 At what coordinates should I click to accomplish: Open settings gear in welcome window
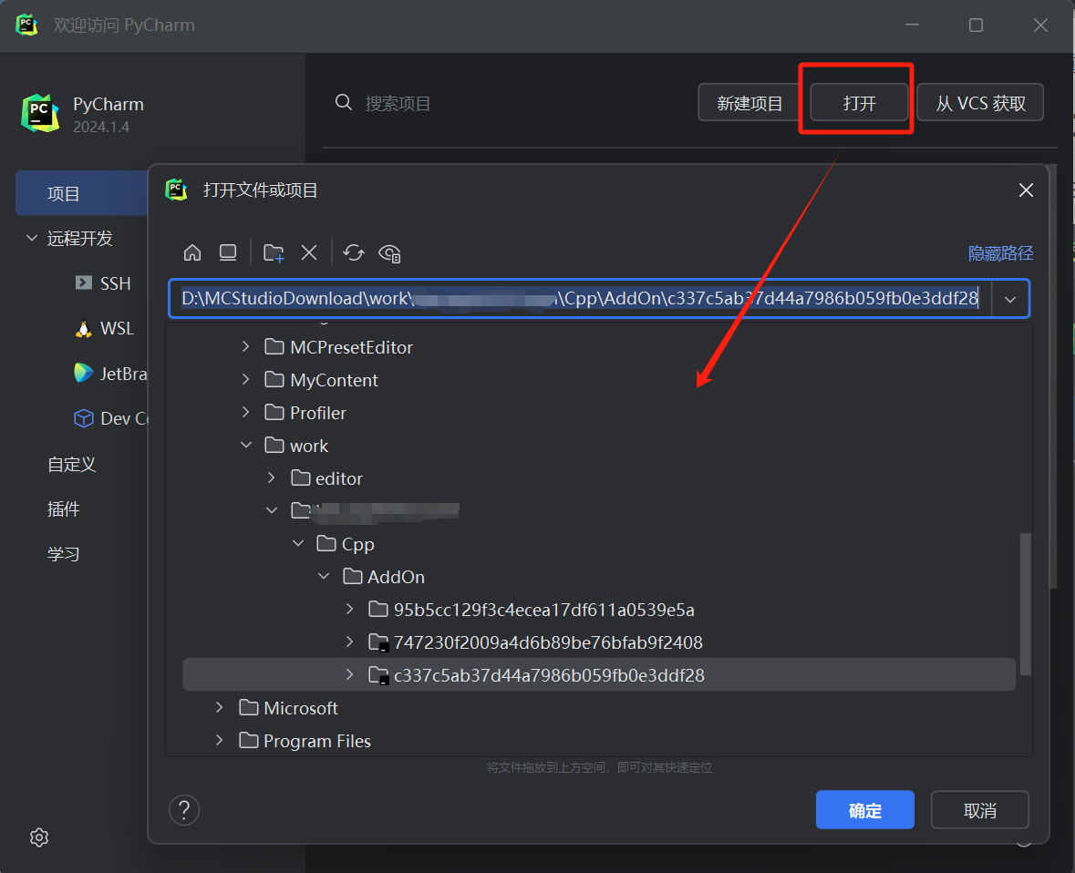click(39, 837)
